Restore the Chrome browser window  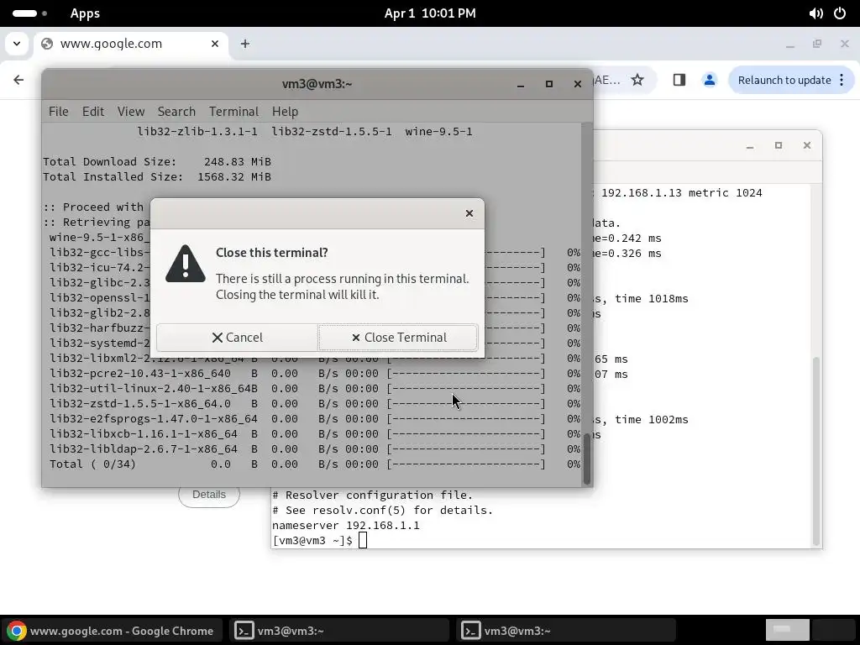(817, 44)
